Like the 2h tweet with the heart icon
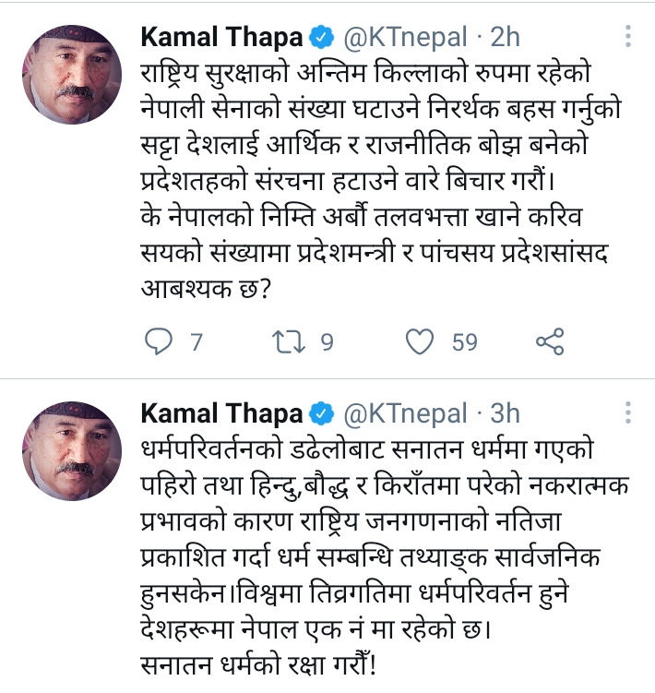The image size is (655, 693). [x=421, y=342]
